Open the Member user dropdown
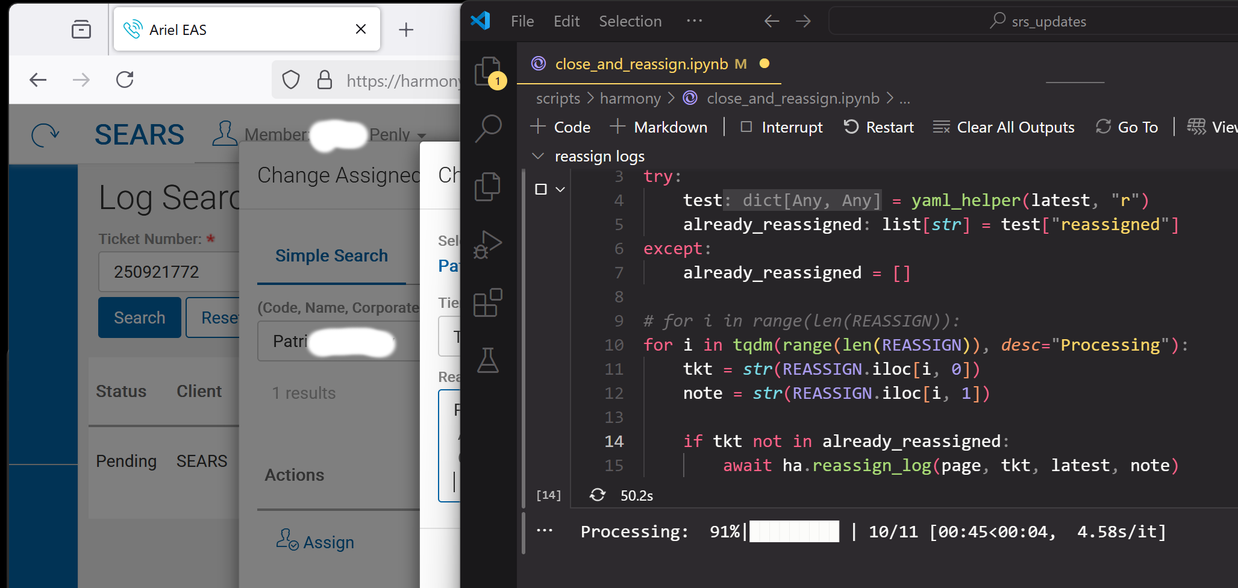 coord(421,136)
